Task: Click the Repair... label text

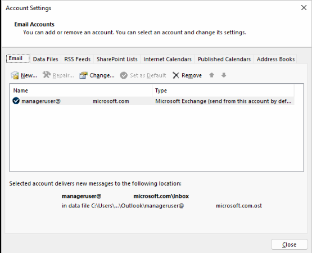Action: 64,75
